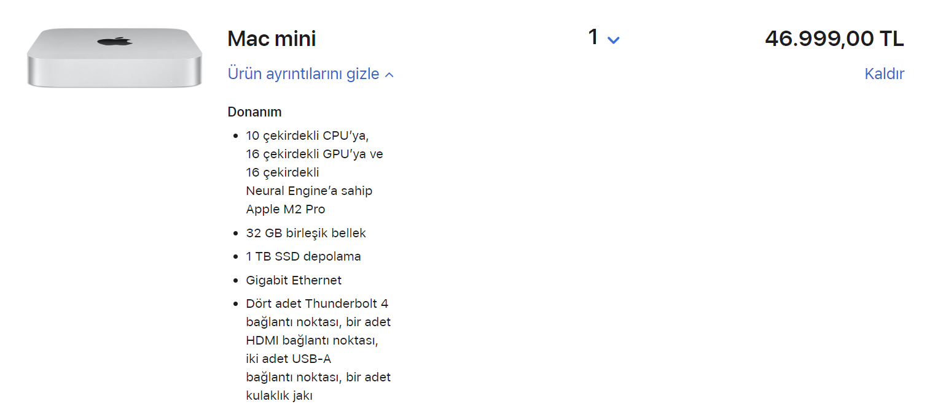Click the Donanım section heading
This screenshot has height=412, width=935.
(x=254, y=112)
